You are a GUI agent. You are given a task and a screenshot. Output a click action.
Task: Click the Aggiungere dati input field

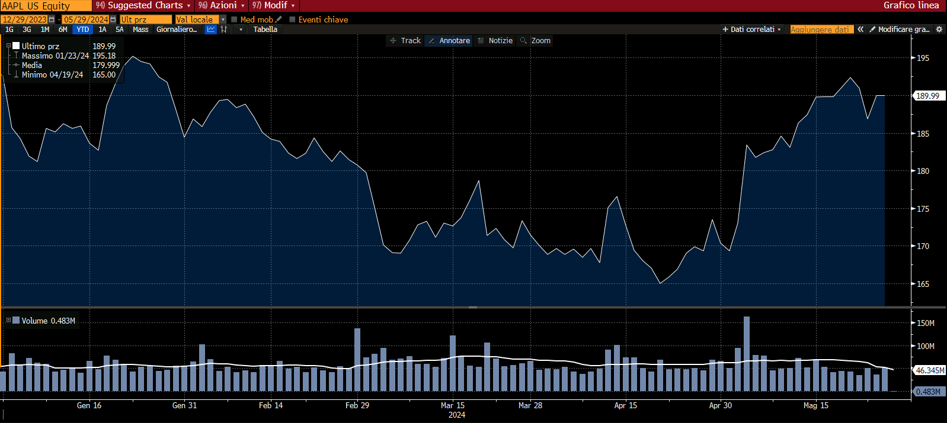(x=821, y=29)
